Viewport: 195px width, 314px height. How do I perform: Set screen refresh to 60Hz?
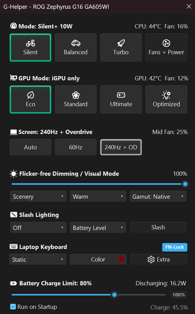pos(75,147)
